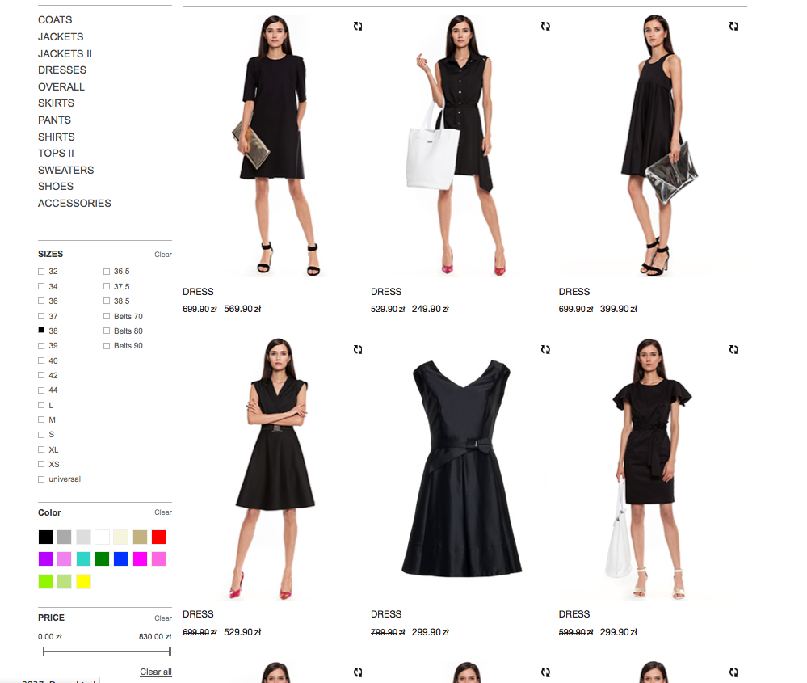The width and height of the screenshot is (807, 683).
Task: Open DRESS title priced 399.90 zł
Action: click(574, 292)
